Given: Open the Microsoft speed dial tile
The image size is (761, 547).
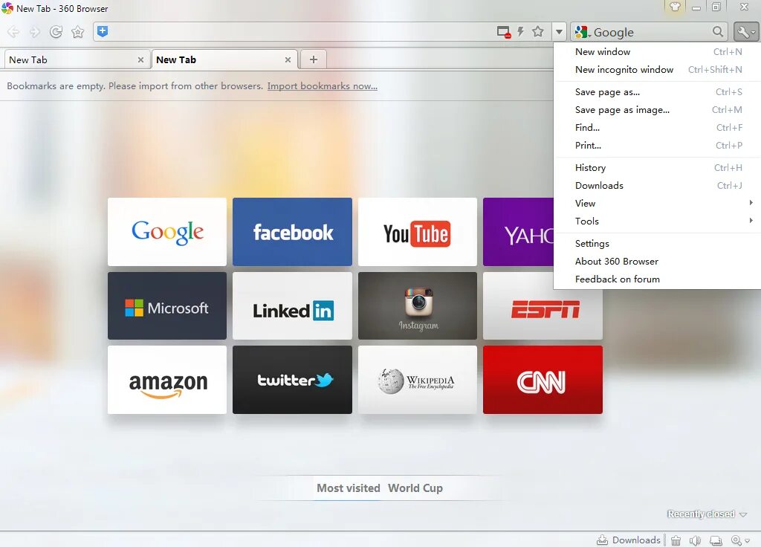Looking at the screenshot, I should (x=167, y=305).
